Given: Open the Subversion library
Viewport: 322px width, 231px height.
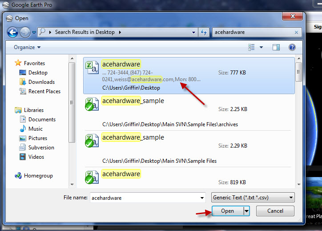Looking at the screenshot, I should click(41, 148).
